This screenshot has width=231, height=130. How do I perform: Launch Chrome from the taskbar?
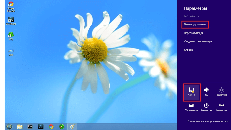click(51, 127)
